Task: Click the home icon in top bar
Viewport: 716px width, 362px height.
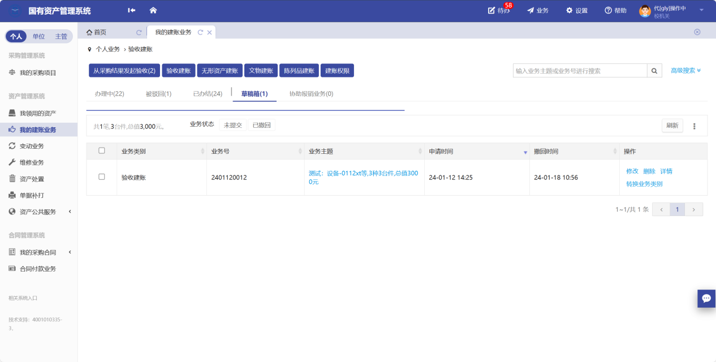Action: point(153,10)
